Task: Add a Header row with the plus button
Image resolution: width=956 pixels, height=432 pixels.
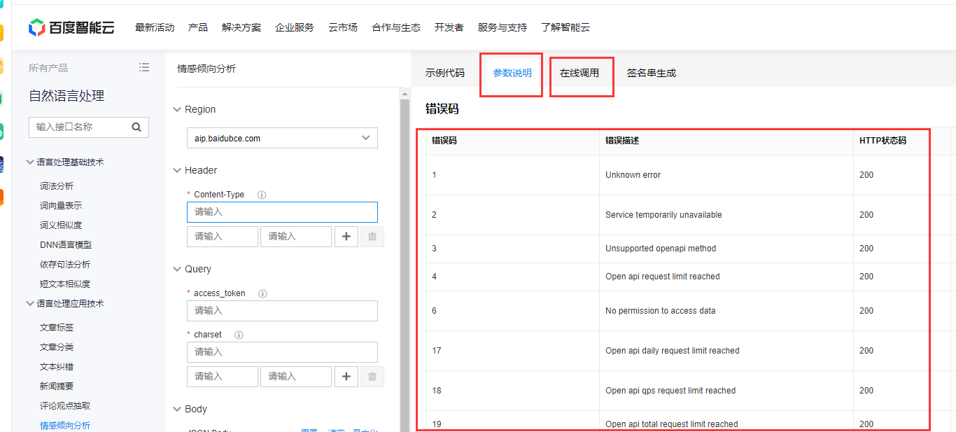Action: click(x=346, y=237)
